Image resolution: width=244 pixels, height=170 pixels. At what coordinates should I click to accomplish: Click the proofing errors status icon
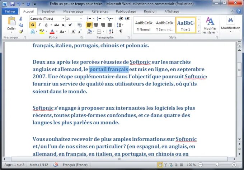click(x=56, y=165)
